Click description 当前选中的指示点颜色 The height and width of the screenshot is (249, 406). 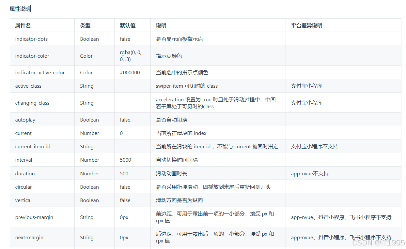coord(182,72)
